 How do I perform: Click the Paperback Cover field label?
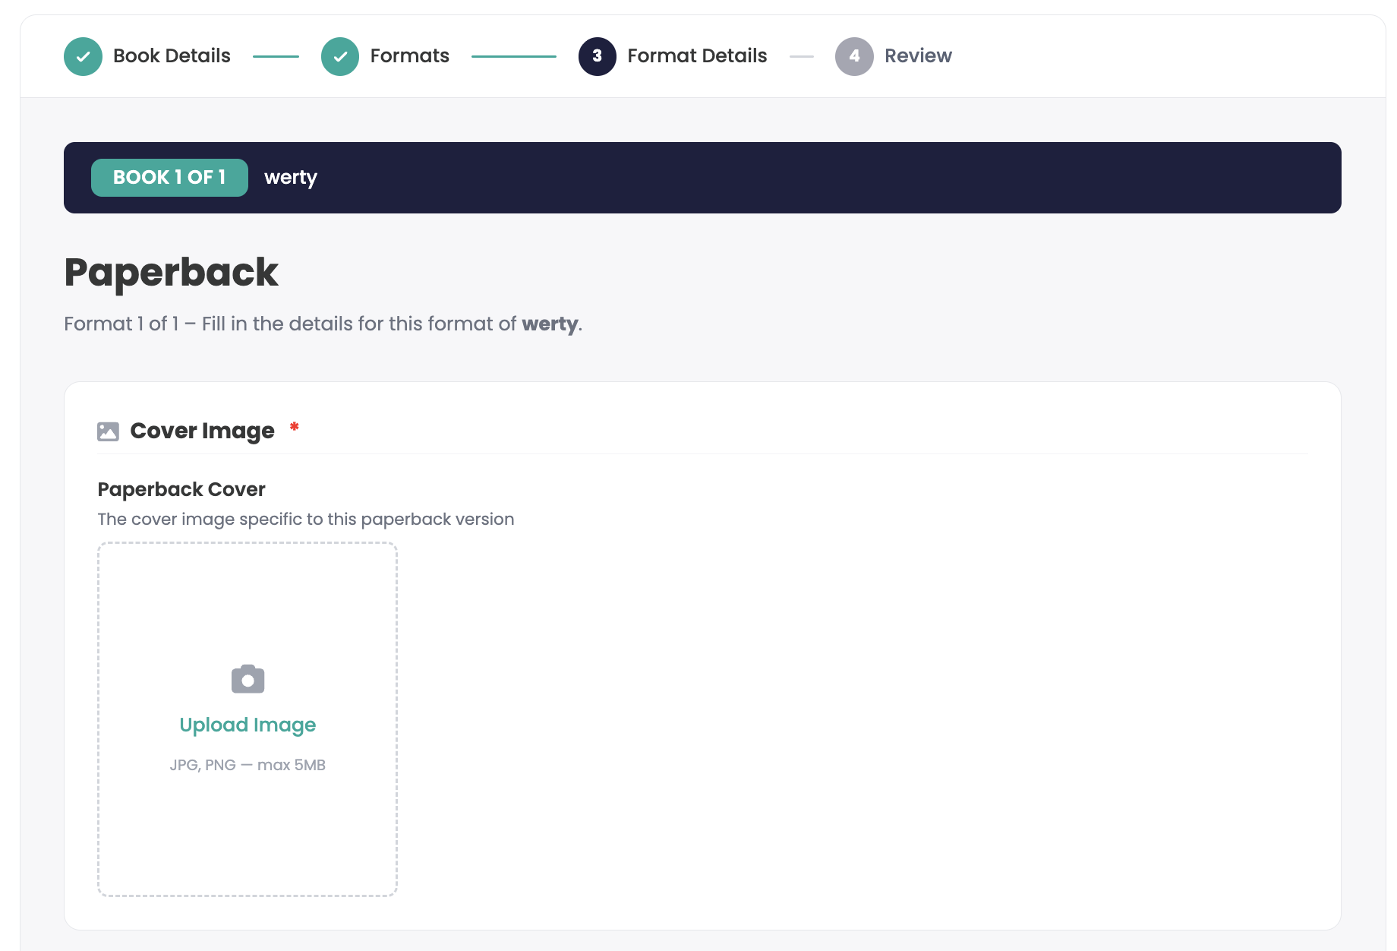tap(181, 489)
